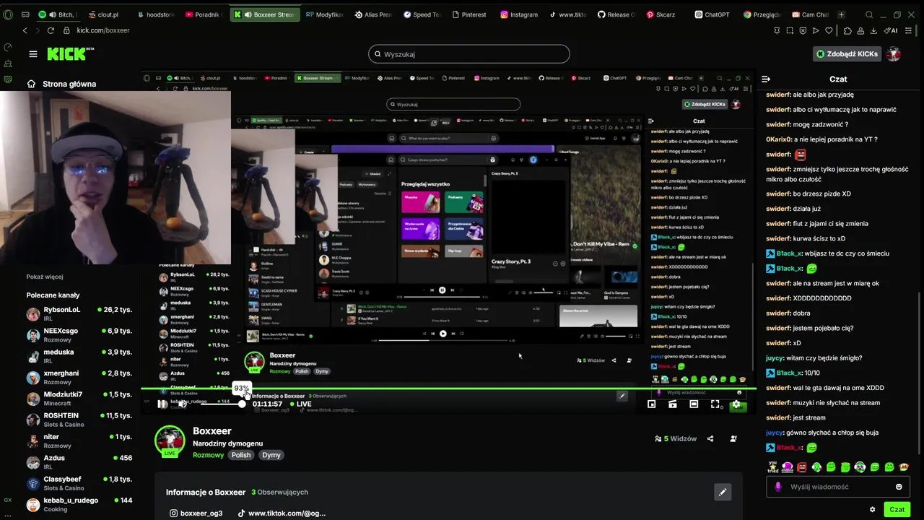Click the user icon right of share
Image resolution: width=924 pixels, height=520 pixels.
click(733, 438)
